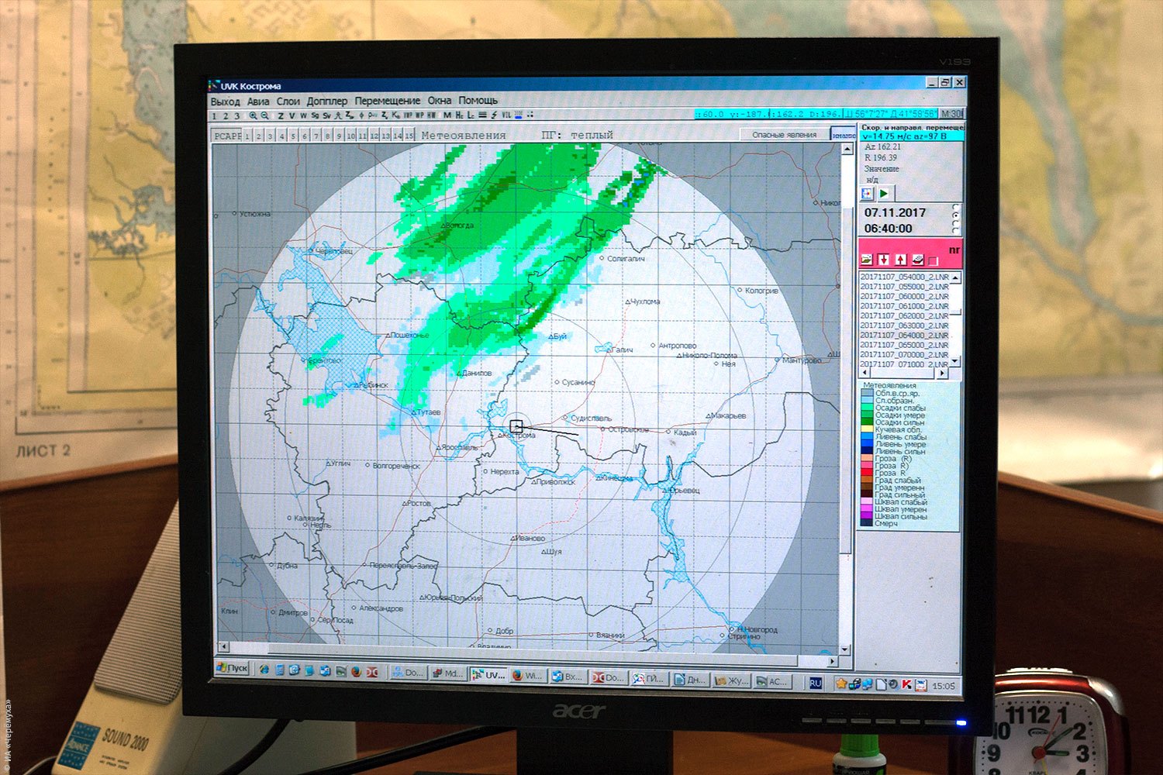The width and height of the screenshot is (1163, 775).
Task: Open the Допплер menu
Action: pyautogui.click(x=326, y=102)
